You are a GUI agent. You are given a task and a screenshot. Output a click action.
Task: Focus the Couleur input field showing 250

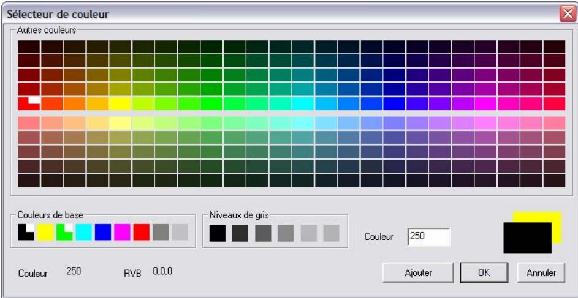point(428,237)
